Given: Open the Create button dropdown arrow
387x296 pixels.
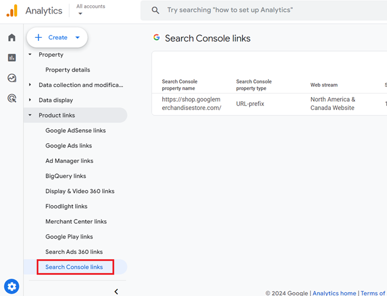Looking at the screenshot, I should (x=78, y=37).
